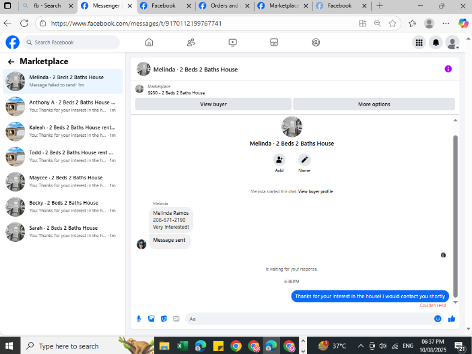472x354 pixels.
Task: Close the Messenger browser tab
Action: [130, 6]
